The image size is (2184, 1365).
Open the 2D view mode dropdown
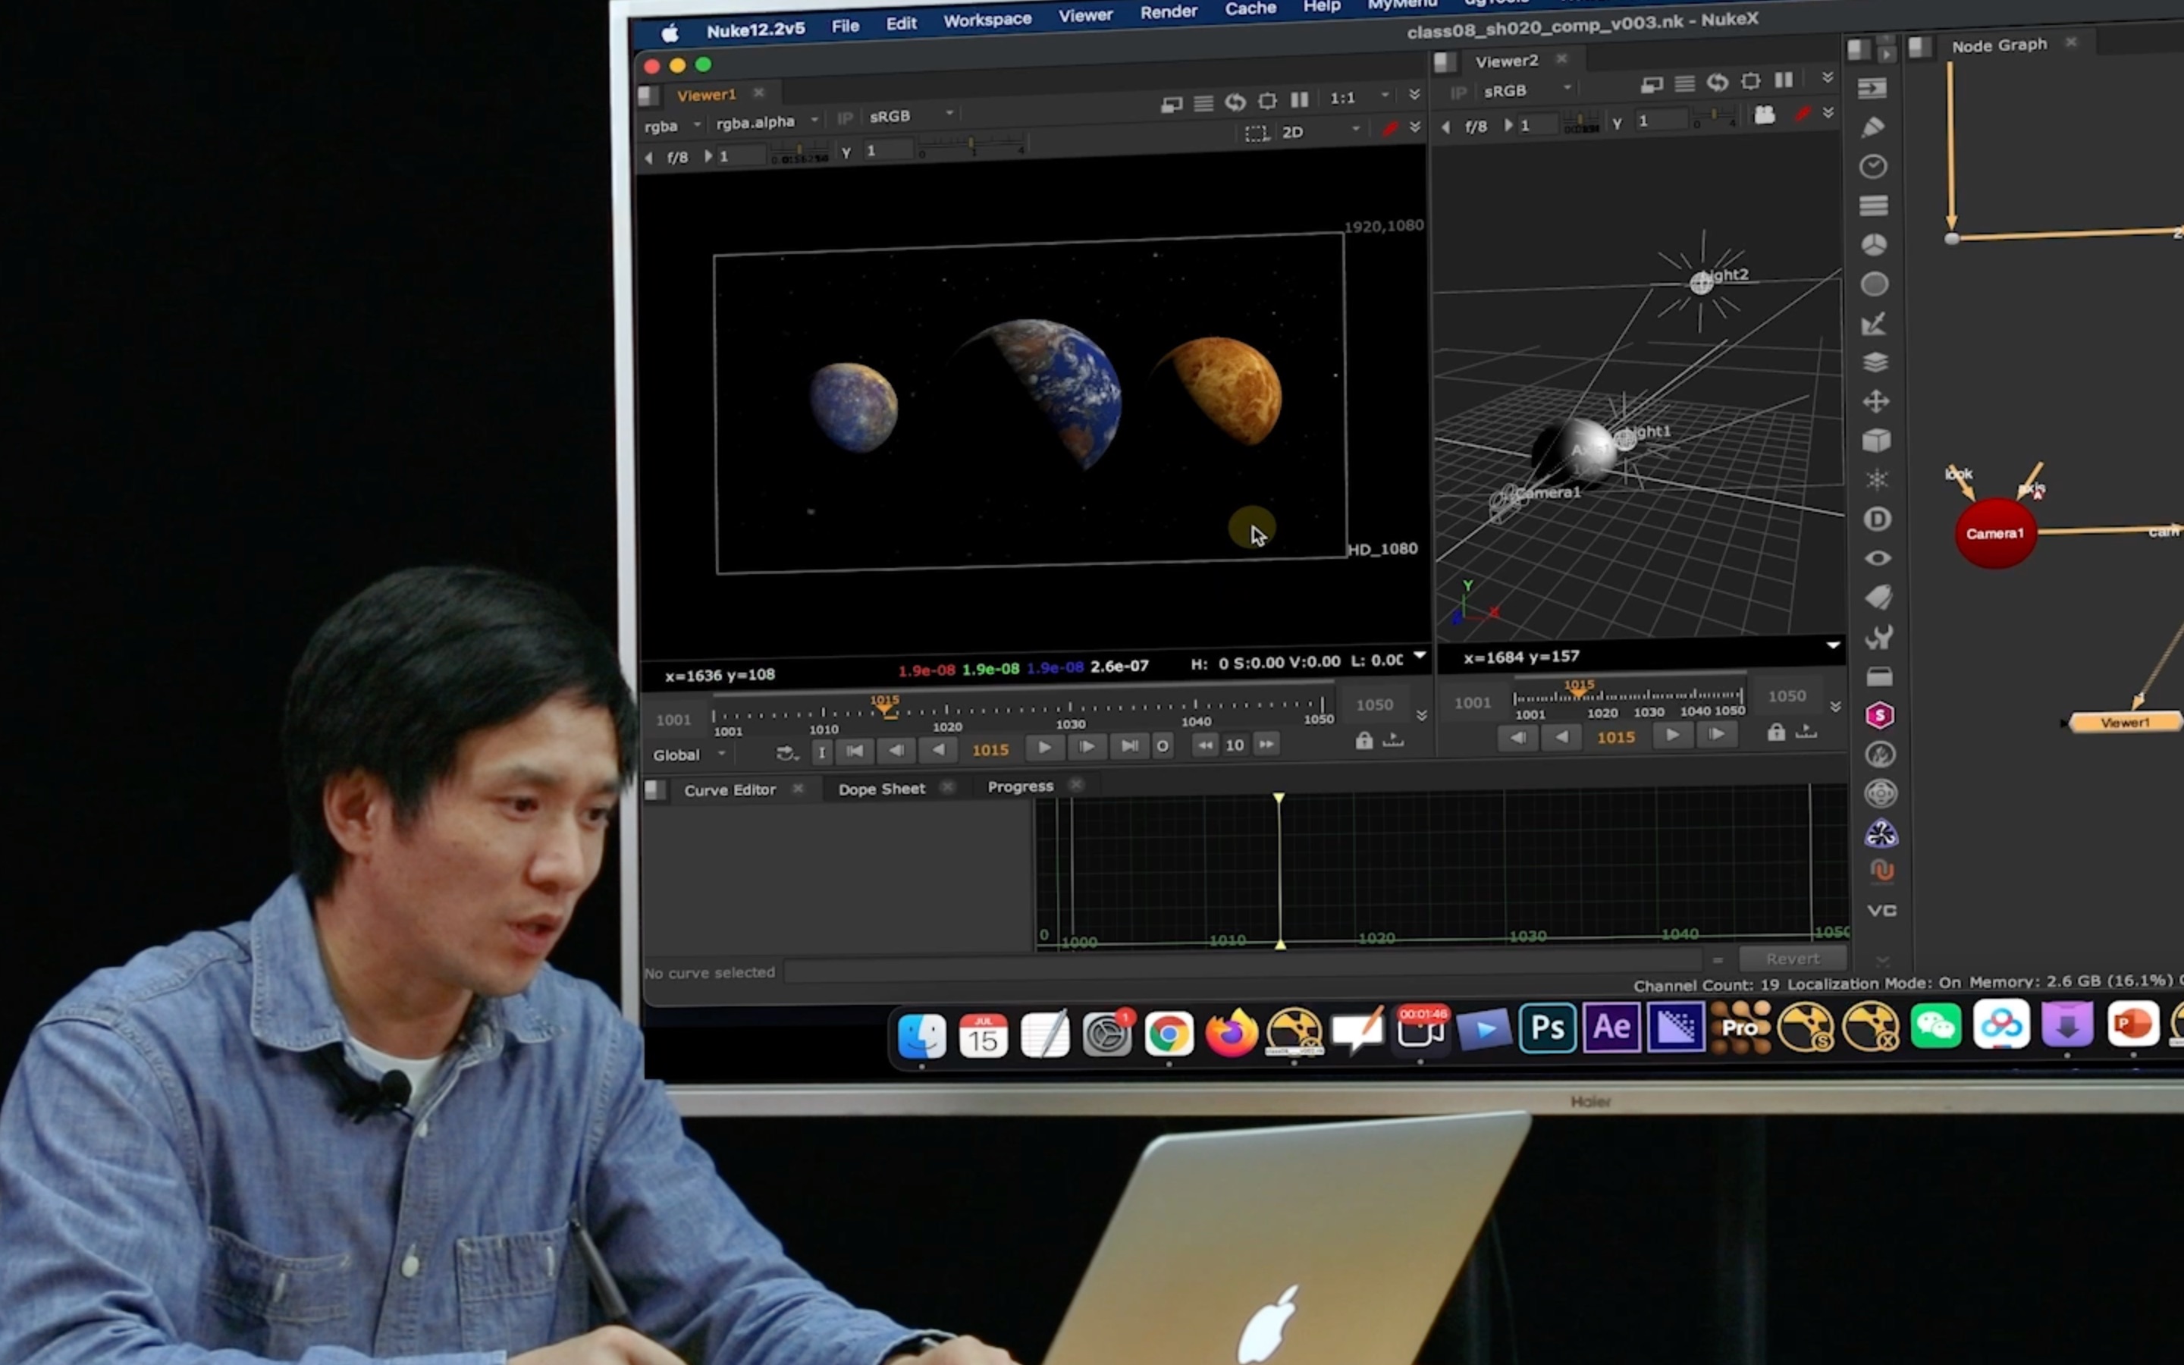click(x=1319, y=131)
